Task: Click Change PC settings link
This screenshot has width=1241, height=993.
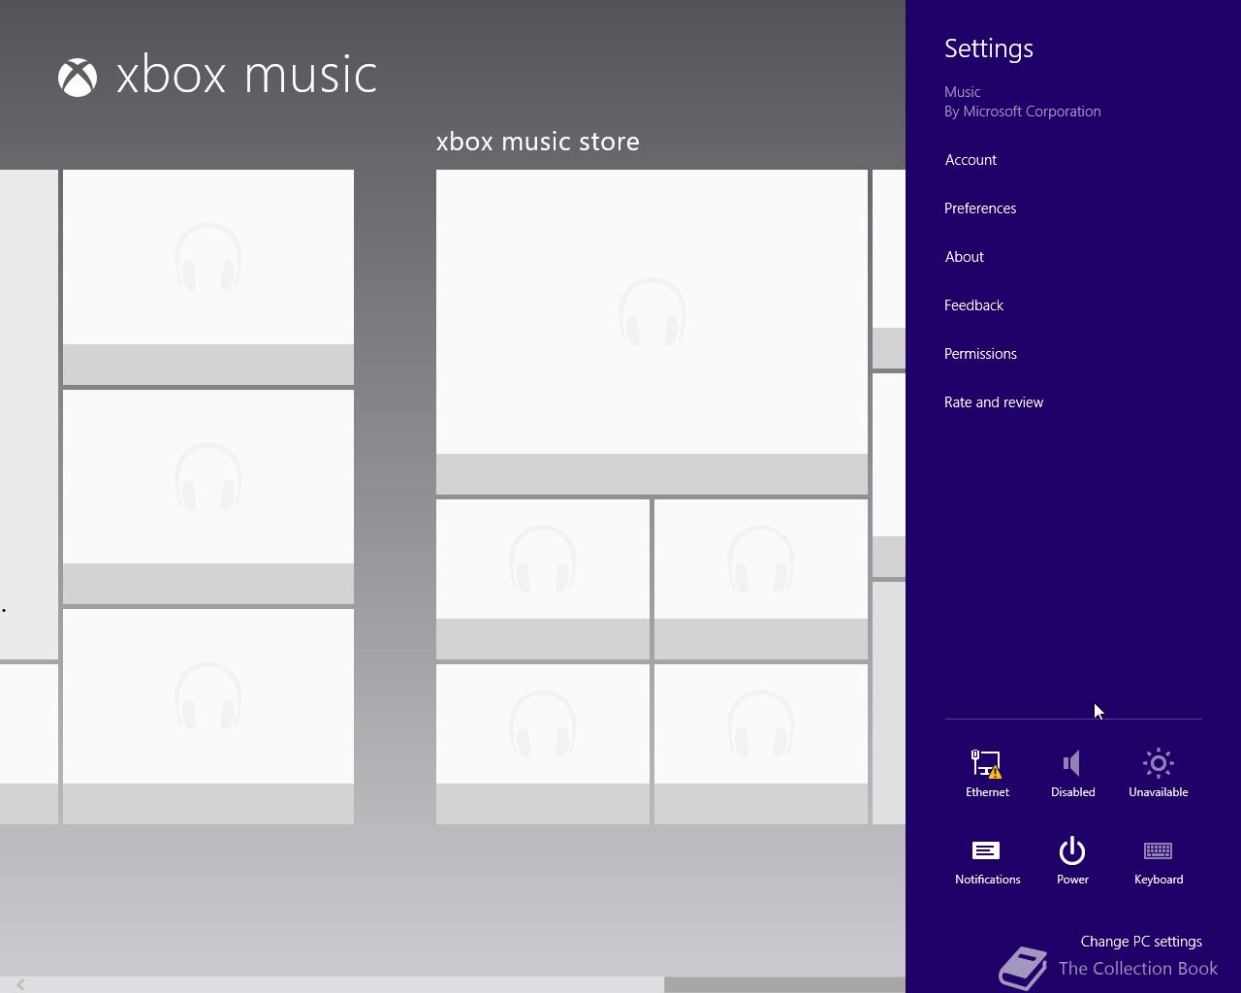Action: click(x=1141, y=942)
